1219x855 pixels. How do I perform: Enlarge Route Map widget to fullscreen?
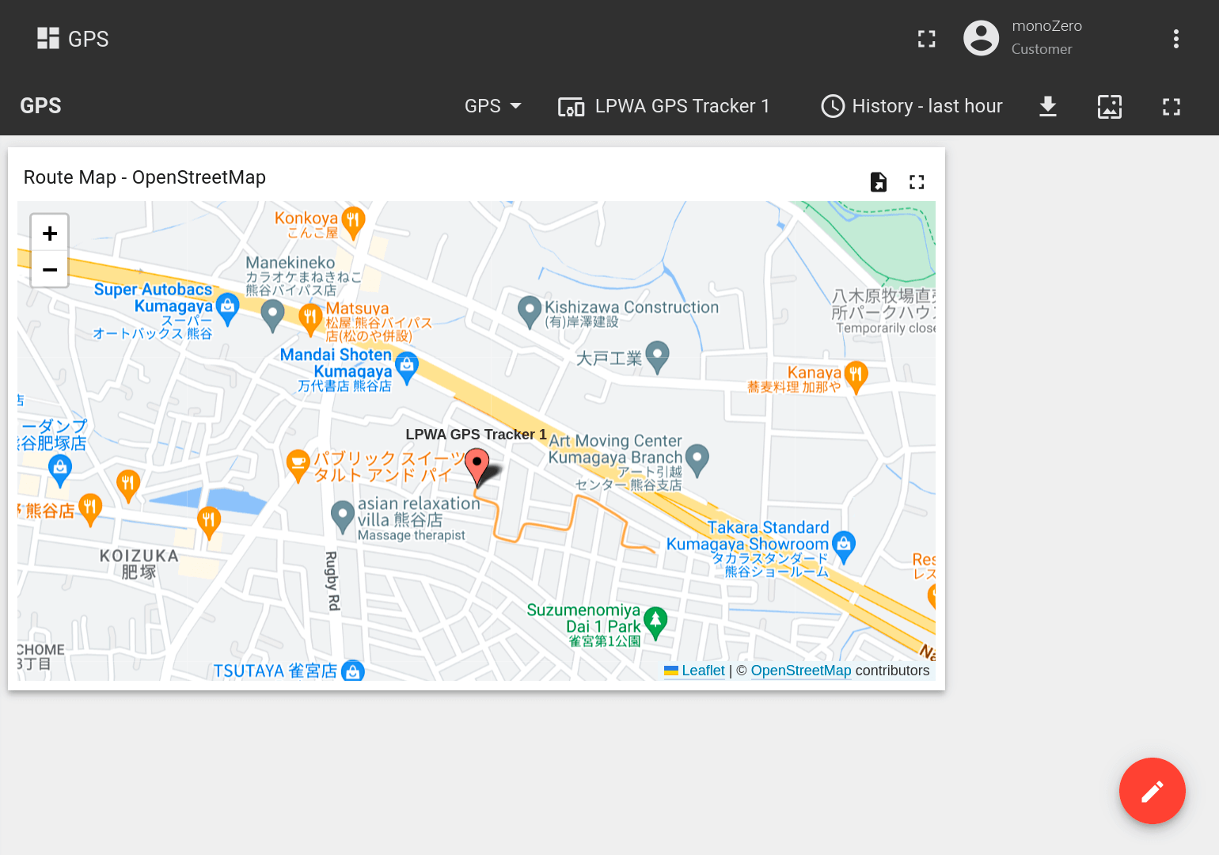click(x=917, y=182)
